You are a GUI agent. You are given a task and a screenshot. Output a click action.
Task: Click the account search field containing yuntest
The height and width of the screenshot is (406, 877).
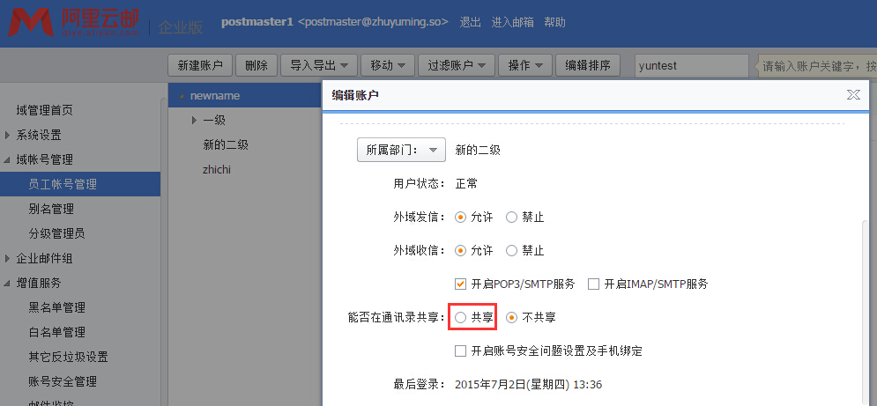tap(690, 65)
